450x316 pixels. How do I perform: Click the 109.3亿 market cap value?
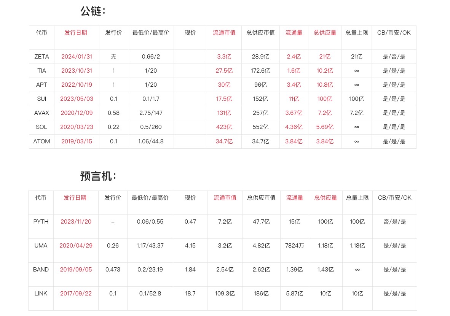225,293
